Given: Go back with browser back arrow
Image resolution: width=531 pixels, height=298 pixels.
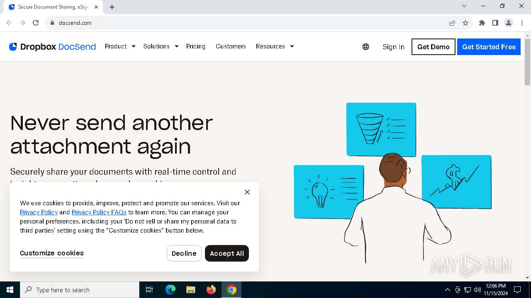Looking at the screenshot, I should click(x=9, y=23).
